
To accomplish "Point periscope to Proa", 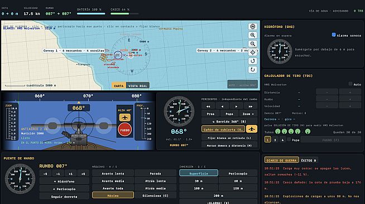I will click(210, 114).
